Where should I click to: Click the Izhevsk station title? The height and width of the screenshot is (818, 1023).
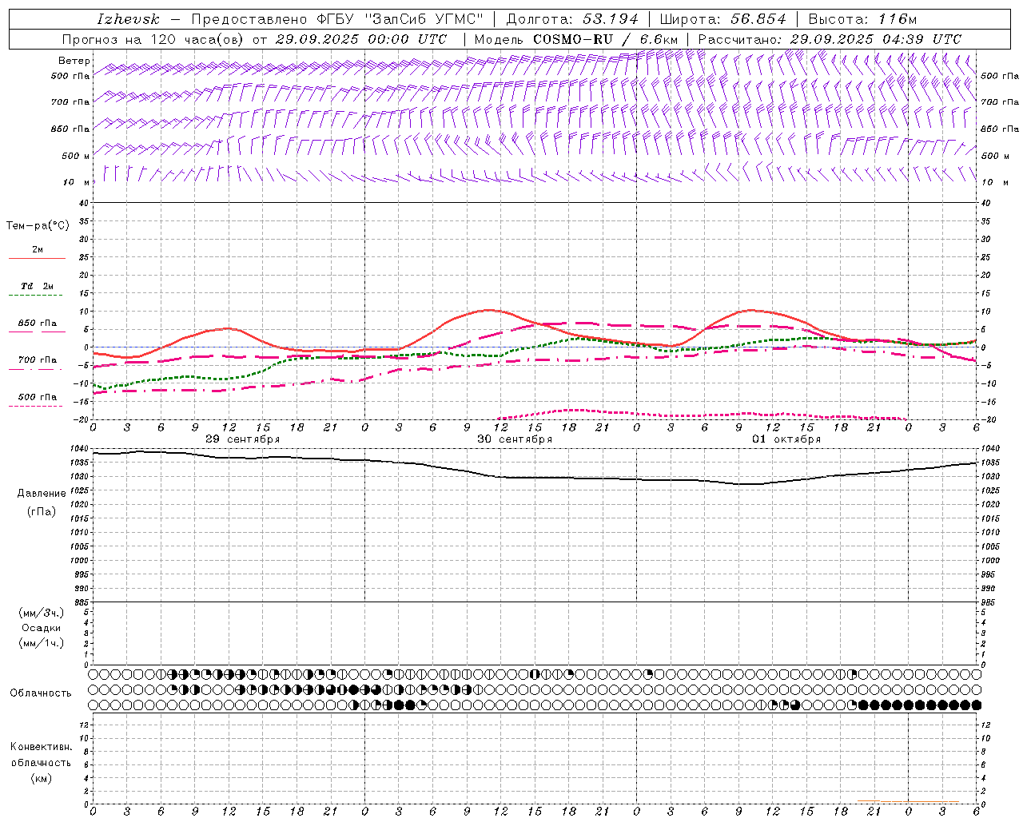tap(128, 19)
